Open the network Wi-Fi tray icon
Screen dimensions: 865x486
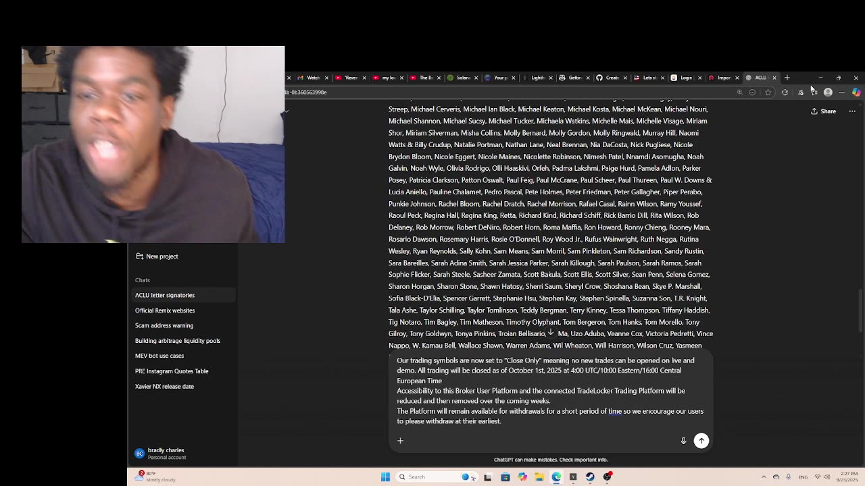coord(817,477)
